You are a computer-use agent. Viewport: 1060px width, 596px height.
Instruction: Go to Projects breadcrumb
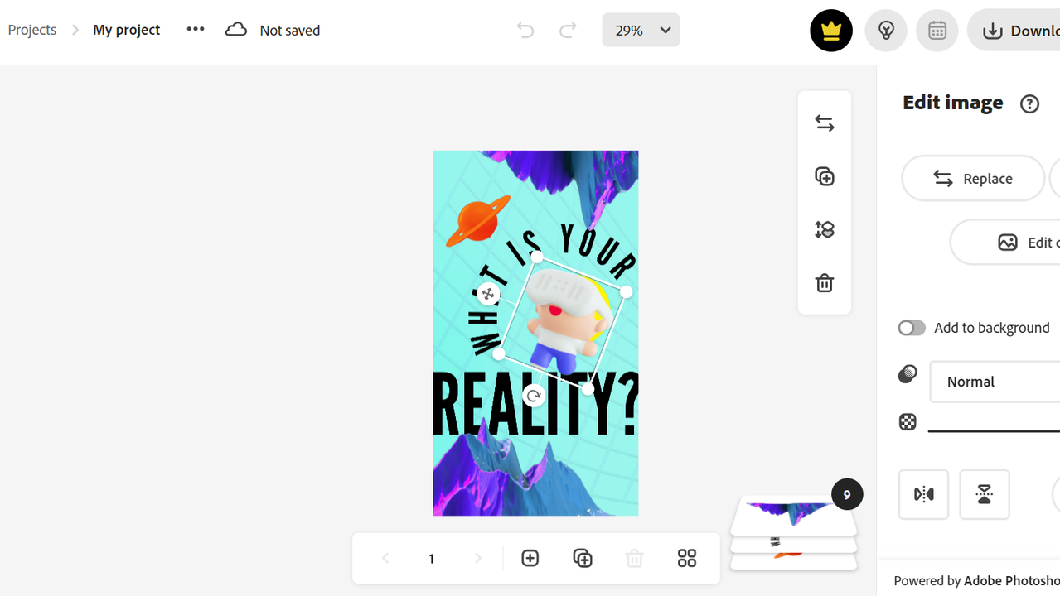tap(32, 30)
